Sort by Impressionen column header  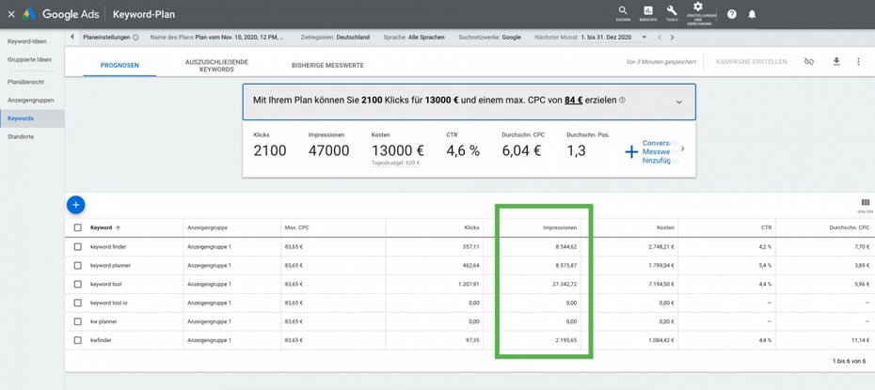[560, 227]
